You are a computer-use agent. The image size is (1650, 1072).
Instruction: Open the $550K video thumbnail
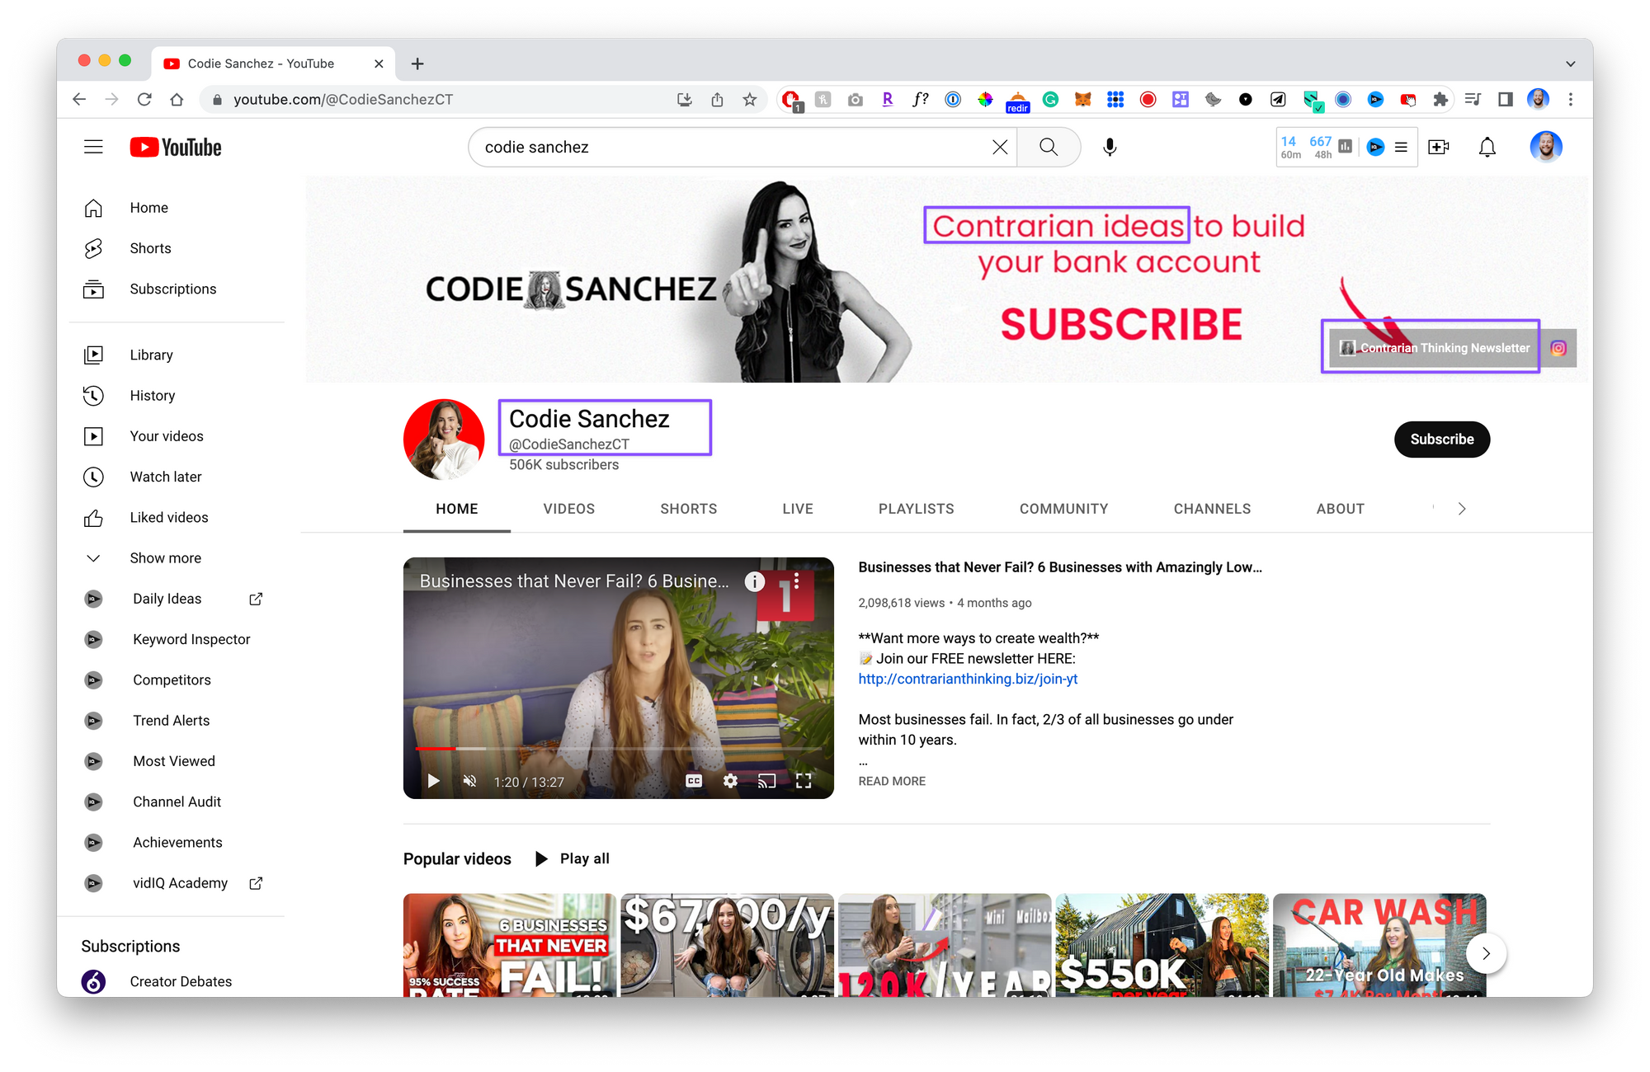(x=1162, y=945)
